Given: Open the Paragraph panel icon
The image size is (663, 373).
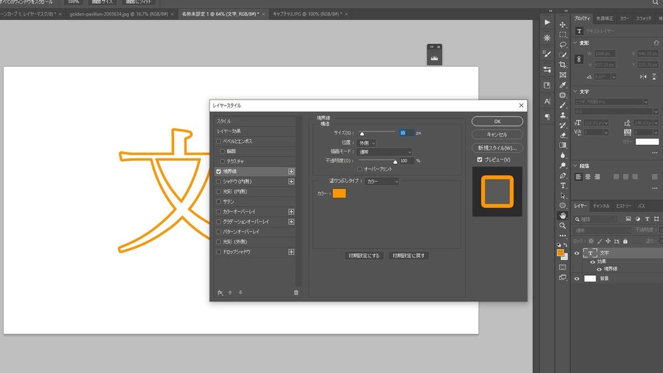Looking at the screenshot, I should click(x=547, y=117).
